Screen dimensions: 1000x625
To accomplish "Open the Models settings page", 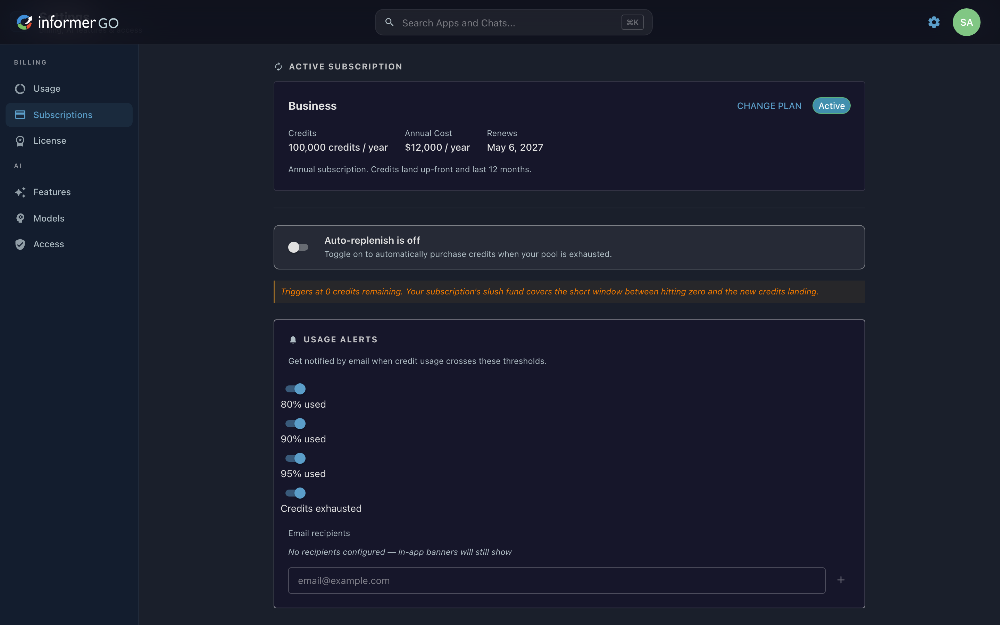I will click(x=69, y=218).
